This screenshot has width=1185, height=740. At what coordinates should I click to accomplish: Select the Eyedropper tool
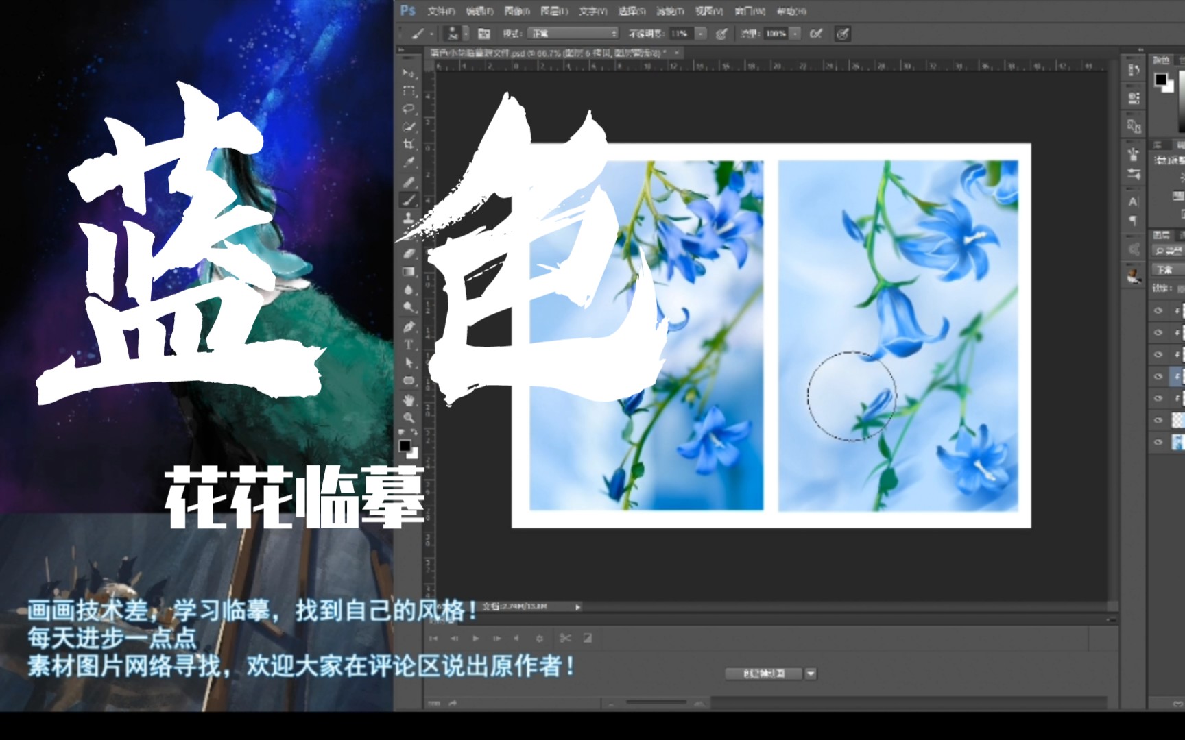pyautogui.click(x=409, y=162)
